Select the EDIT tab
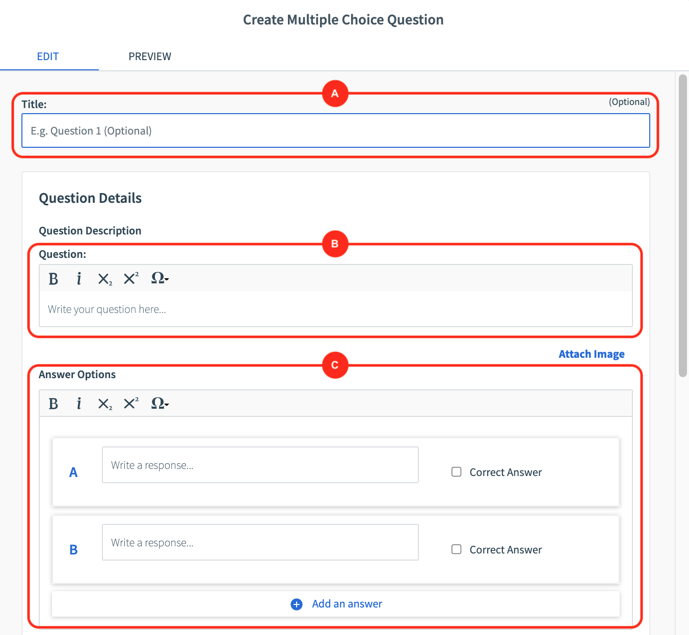Viewport: 689px width, 635px height. [x=48, y=56]
